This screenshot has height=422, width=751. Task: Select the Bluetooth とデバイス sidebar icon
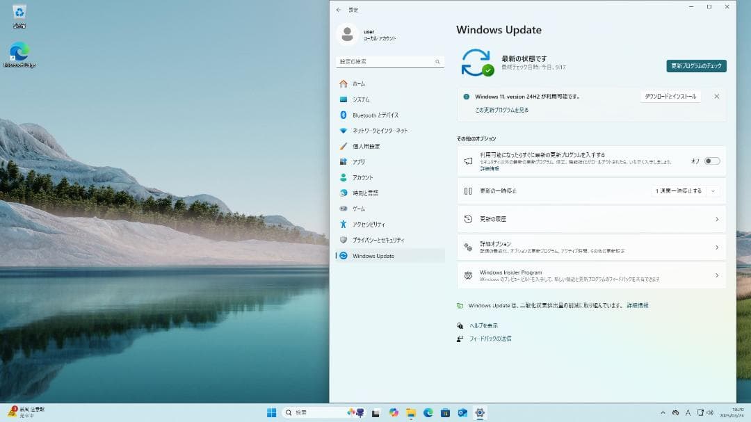tap(344, 114)
